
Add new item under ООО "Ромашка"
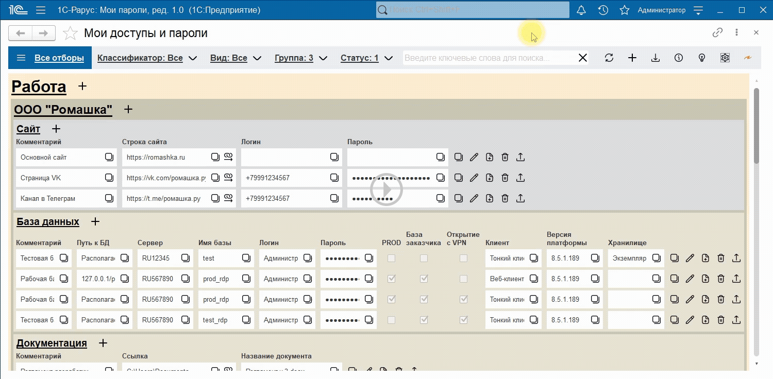point(128,109)
